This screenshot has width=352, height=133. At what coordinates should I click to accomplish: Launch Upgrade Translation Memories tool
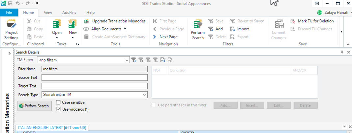(115, 21)
